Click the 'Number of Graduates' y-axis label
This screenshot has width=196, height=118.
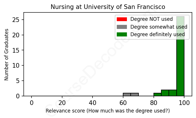click(x=7, y=54)
